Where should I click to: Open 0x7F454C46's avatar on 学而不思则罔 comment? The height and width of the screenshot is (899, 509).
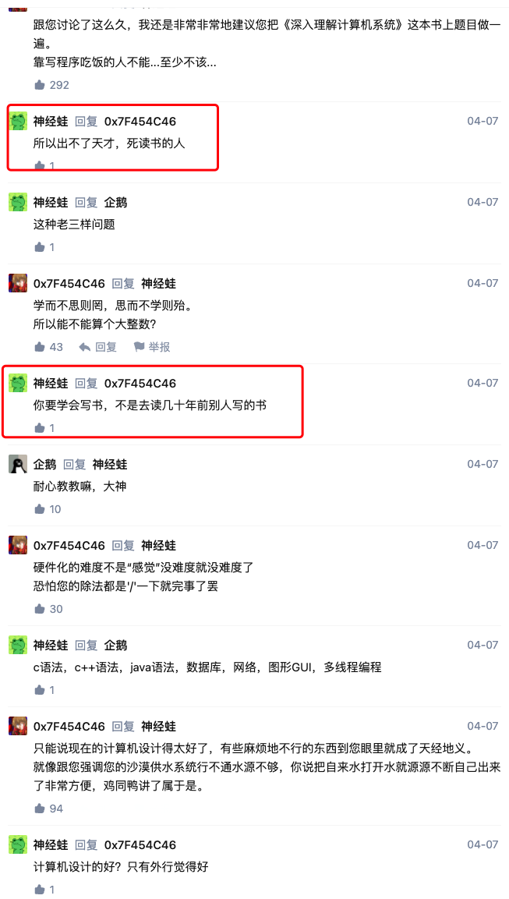pyautogui.click(x=18, y=283)
